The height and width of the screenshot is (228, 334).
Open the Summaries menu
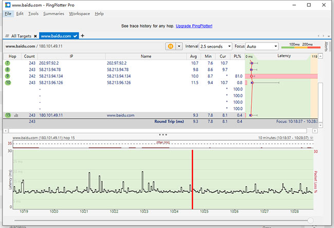coord(53,14)
